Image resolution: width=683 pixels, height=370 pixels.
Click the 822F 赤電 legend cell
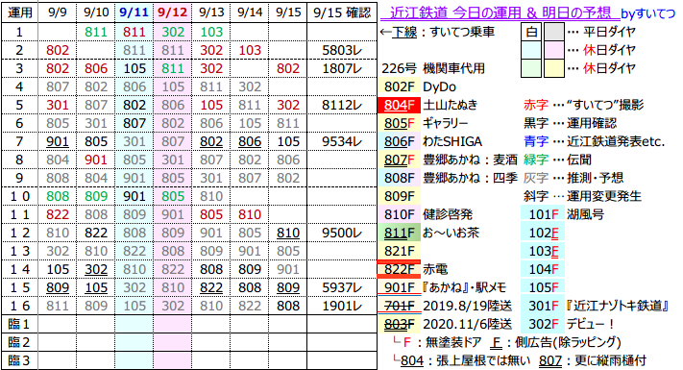pos(399,269)
